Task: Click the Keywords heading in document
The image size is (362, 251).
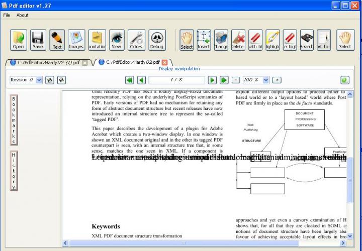Action: [x=106, y=226]
